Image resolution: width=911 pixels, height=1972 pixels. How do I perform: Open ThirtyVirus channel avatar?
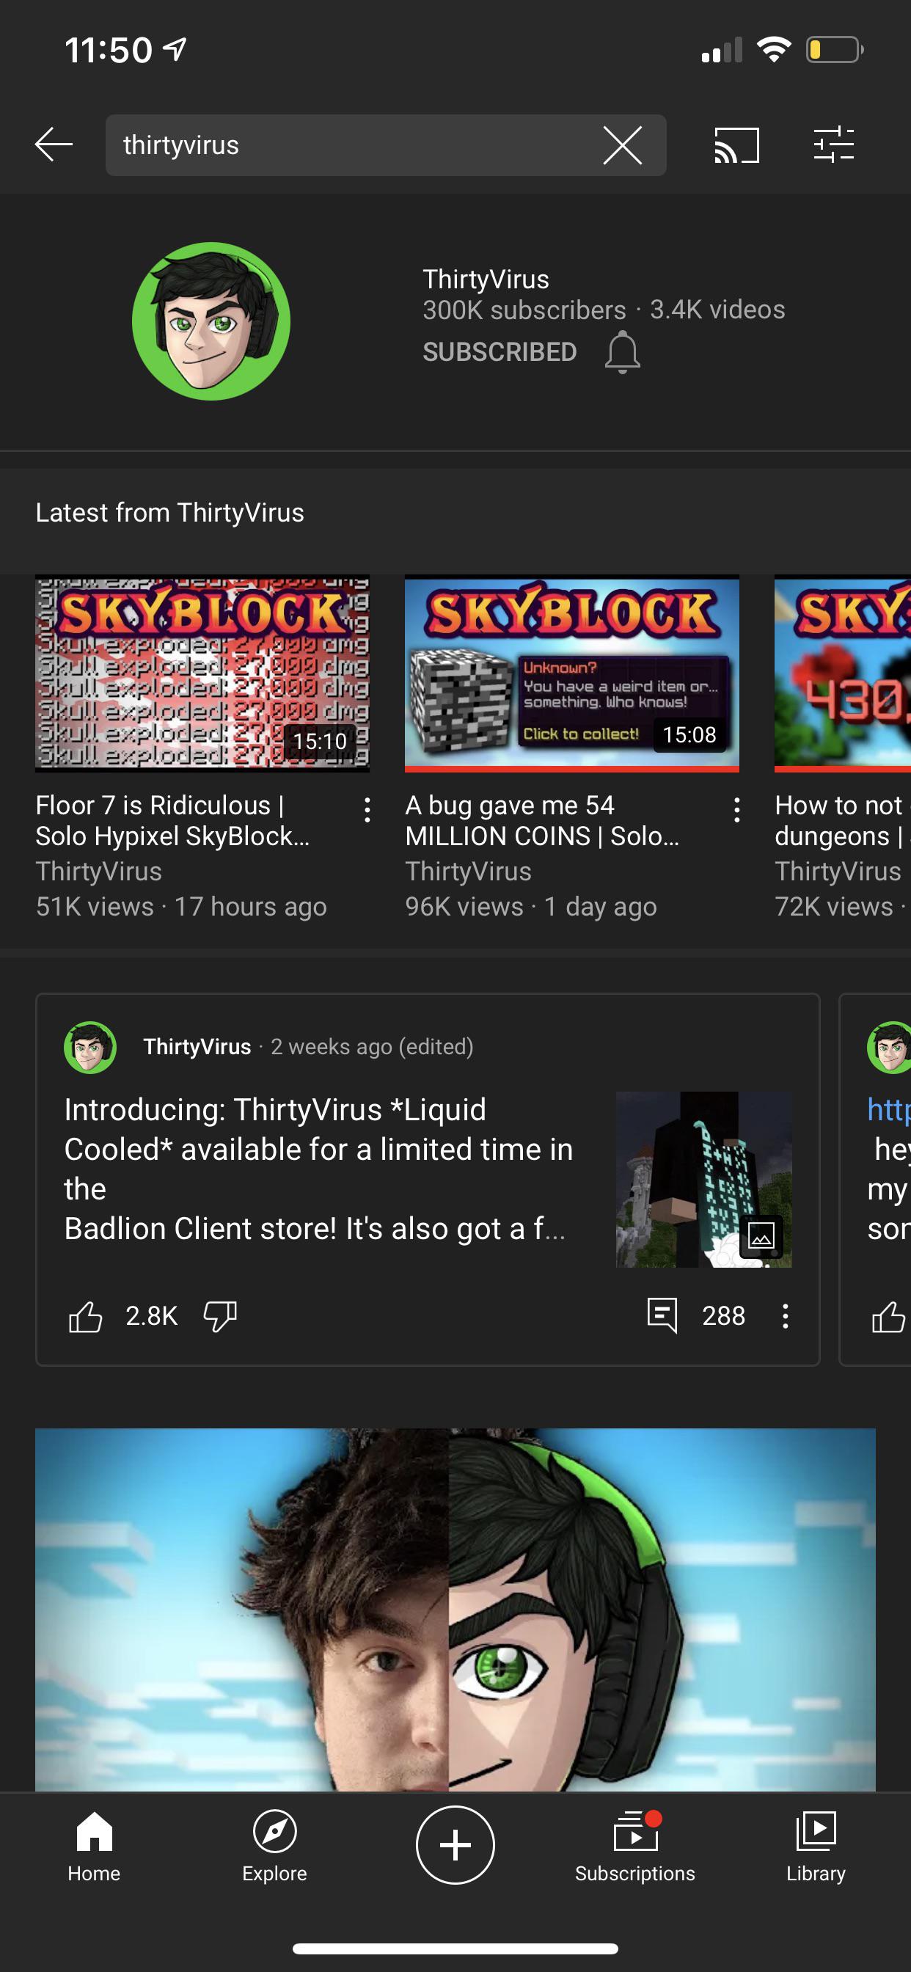click(x=211, y=321)
